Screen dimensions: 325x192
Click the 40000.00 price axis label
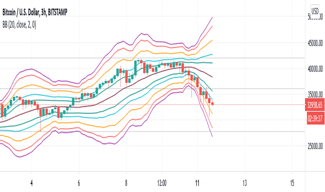315,69
